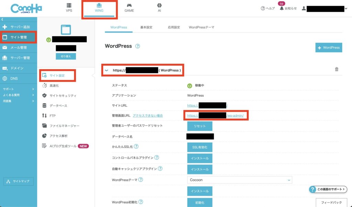This screenshot has height=207, width=352.
Task: Open ファイルマネージャー
Action: 61,126
